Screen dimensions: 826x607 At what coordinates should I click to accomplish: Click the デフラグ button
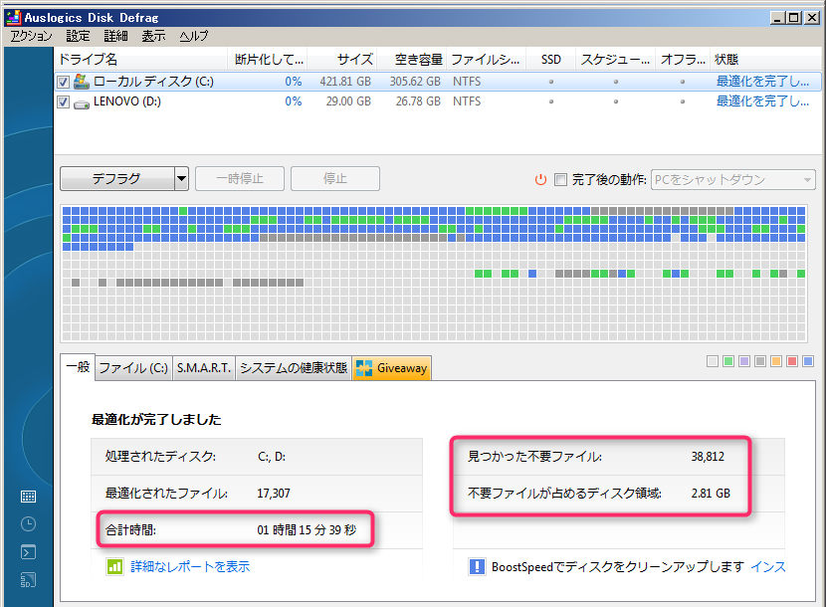click(x=117, y=179)
